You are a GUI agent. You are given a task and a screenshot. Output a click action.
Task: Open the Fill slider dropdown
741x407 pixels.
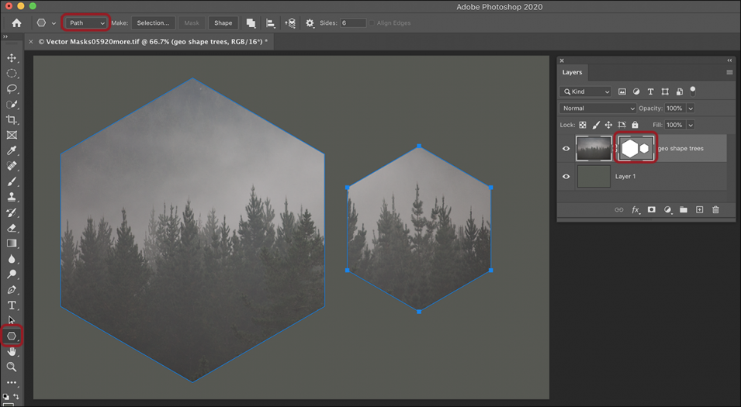pyautogui.click(x=691, y=125)
